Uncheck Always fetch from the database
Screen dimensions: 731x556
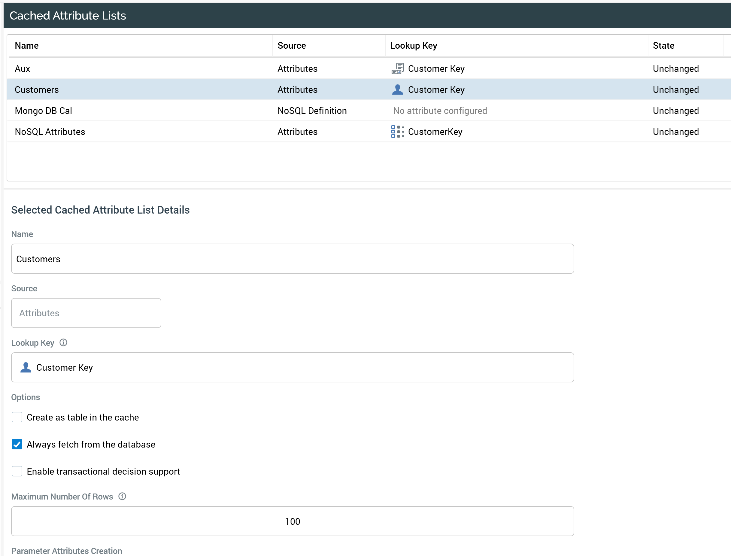tap(17, 444)
